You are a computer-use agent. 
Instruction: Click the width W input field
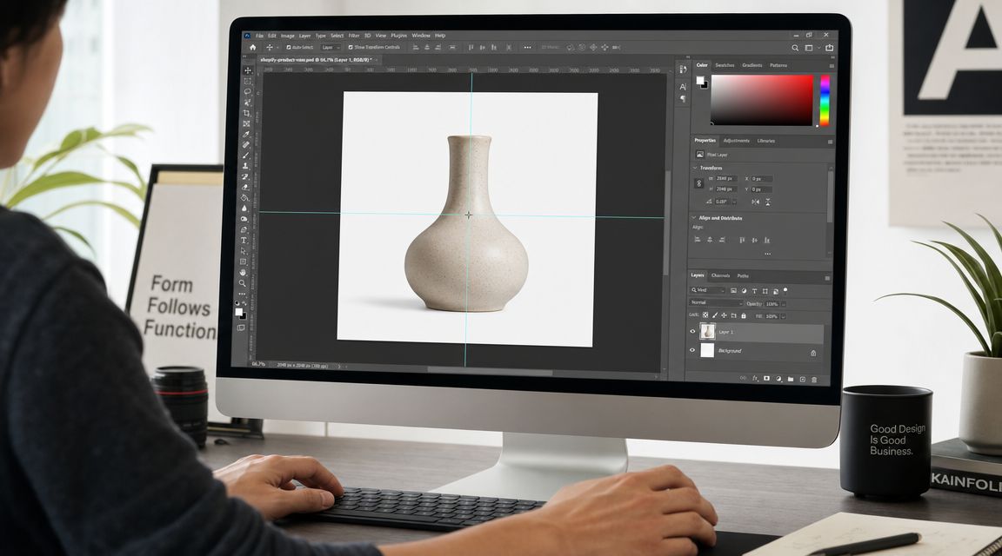(726, 179)
